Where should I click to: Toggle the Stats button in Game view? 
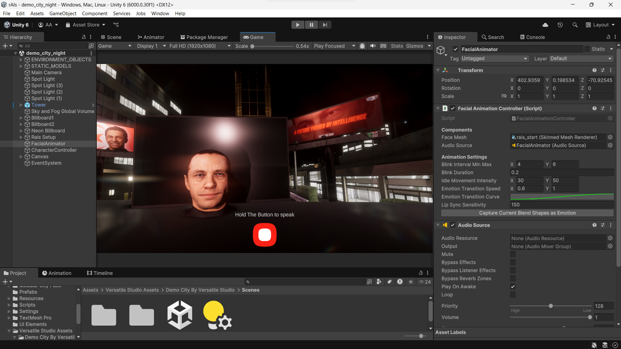click(397, 46)
